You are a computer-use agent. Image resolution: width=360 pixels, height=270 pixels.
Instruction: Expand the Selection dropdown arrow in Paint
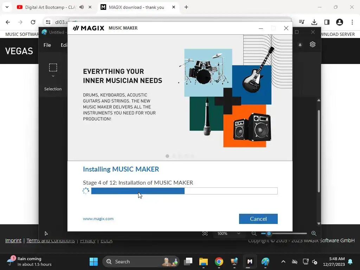tap(53, 76)
